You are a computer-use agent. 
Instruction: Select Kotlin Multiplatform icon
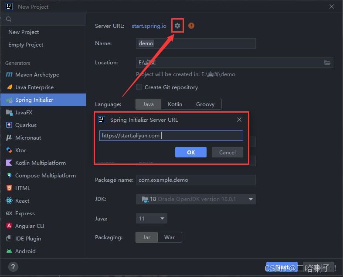click(9, 163)
